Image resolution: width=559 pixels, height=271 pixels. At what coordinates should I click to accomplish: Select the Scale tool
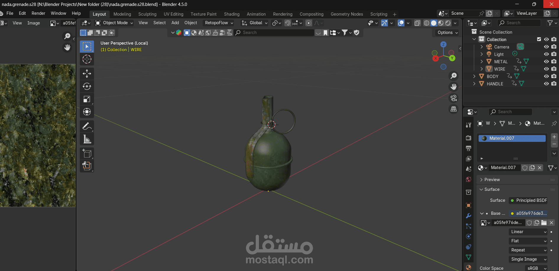87,99
